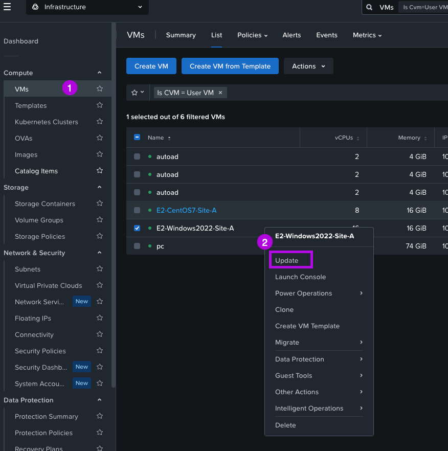
Task: Star the Network Services entry
Action: point(100,302)
